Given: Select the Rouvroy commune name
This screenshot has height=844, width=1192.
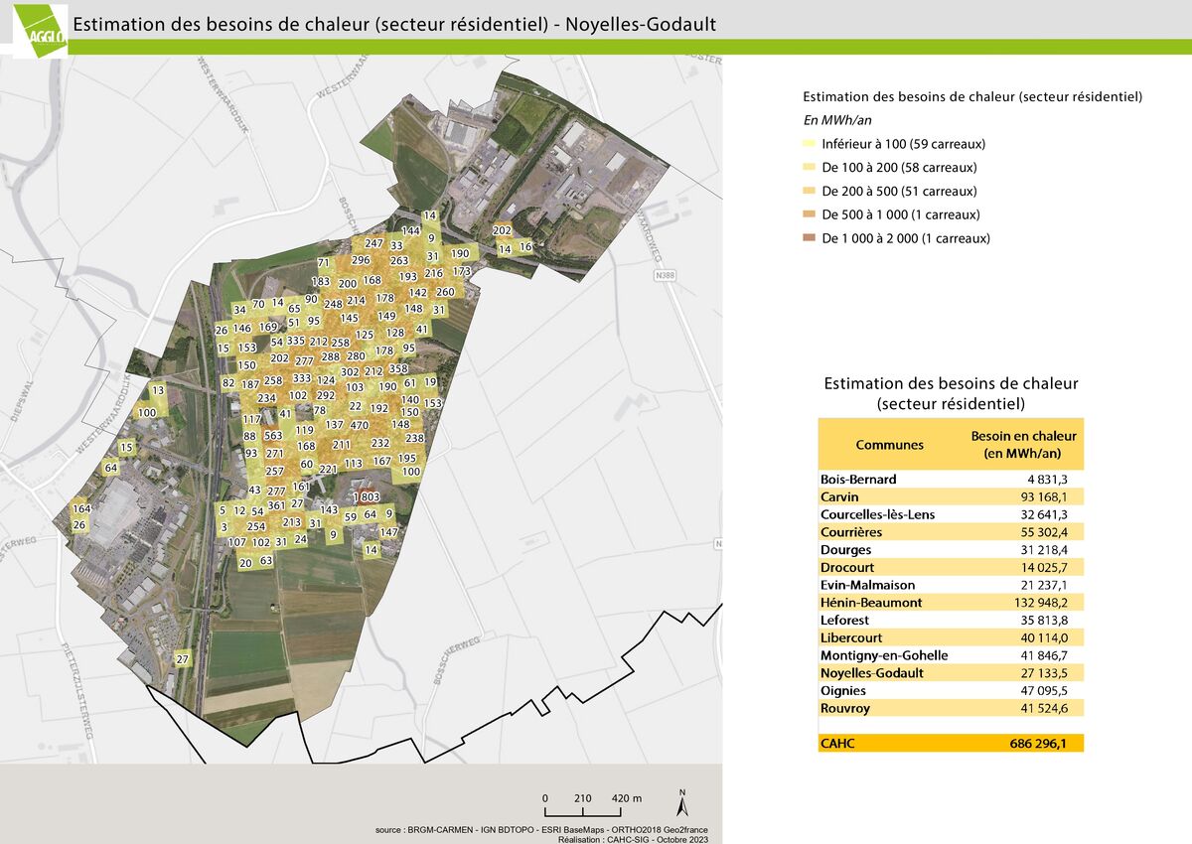Looking at the screenshot, I should (x=845, y=708).
